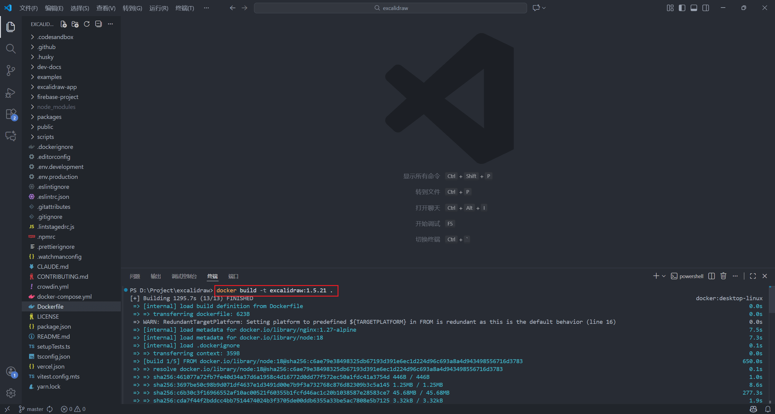Click the New File icon in explorer
775x414 pixels.
click(x=64, y=24)
